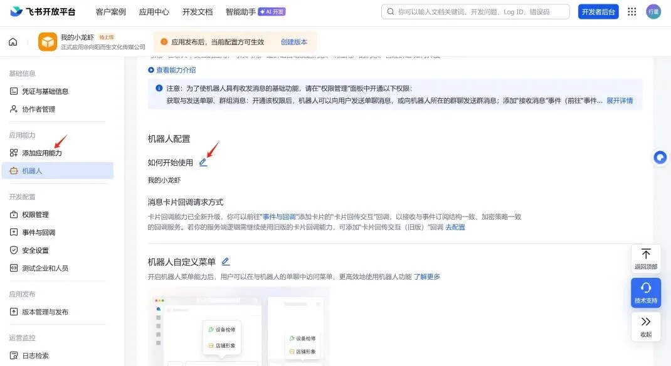Click the AI 开发 badge
Screen dimensions: 671x366
[272, 12]
